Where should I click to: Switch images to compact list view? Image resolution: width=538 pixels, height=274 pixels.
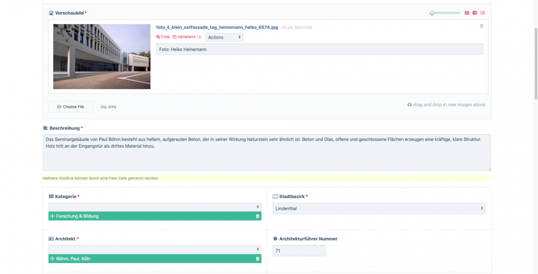point(483,13)
